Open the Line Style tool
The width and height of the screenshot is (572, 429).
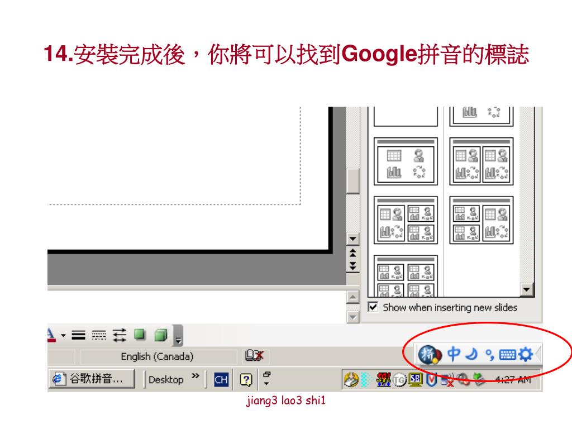pyautogui.click(x=78, y=335)
